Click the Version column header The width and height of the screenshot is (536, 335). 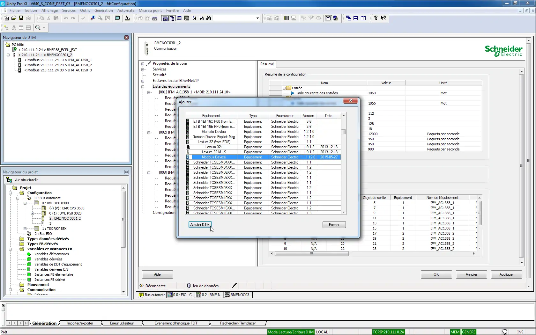coord(309,116)
